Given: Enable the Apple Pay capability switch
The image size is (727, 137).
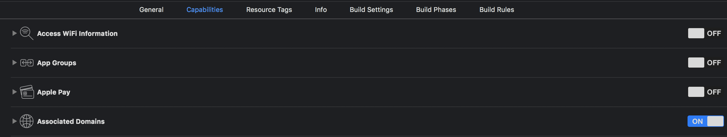Looking at the screenshot, I should [x=704, y=92].
